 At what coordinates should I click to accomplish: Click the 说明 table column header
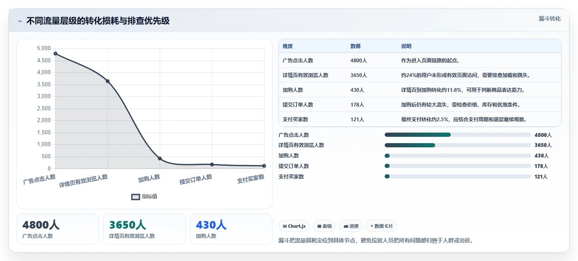click(x=407, y=46)
